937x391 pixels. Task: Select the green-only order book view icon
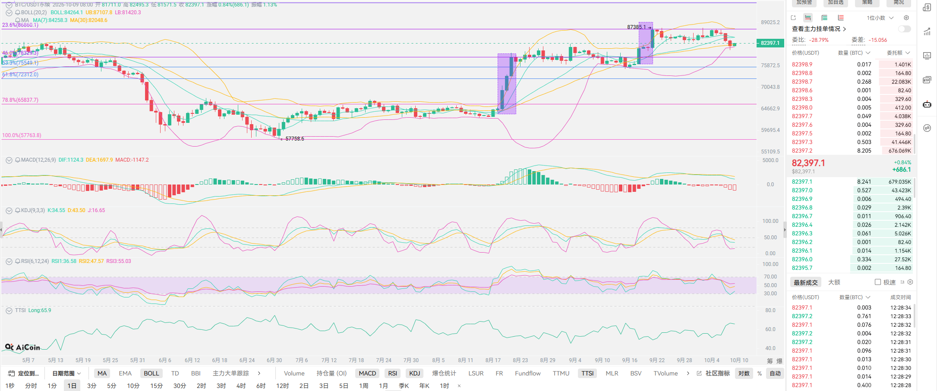824,18
